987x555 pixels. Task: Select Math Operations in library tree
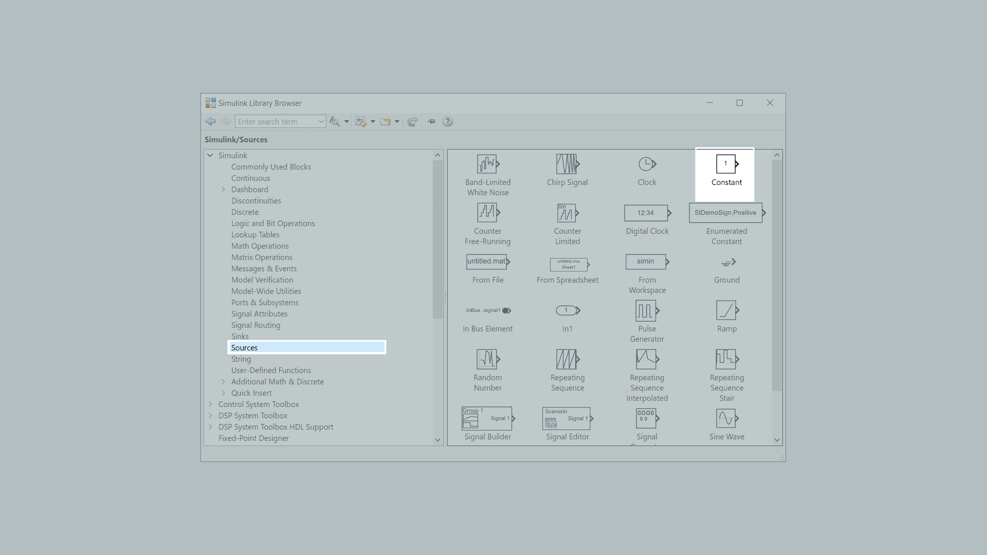pos(260,246)
